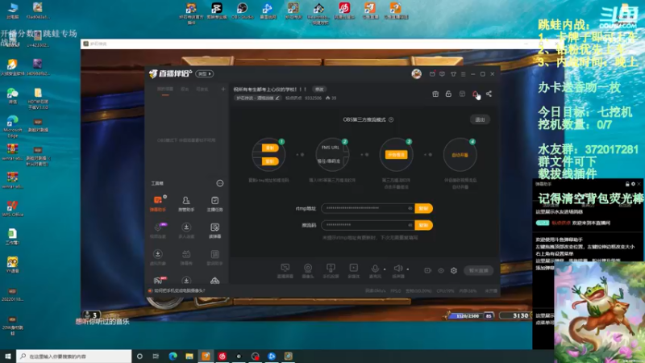
Task: Click the share icon in stream header
Action: click(x=489, y=94)
